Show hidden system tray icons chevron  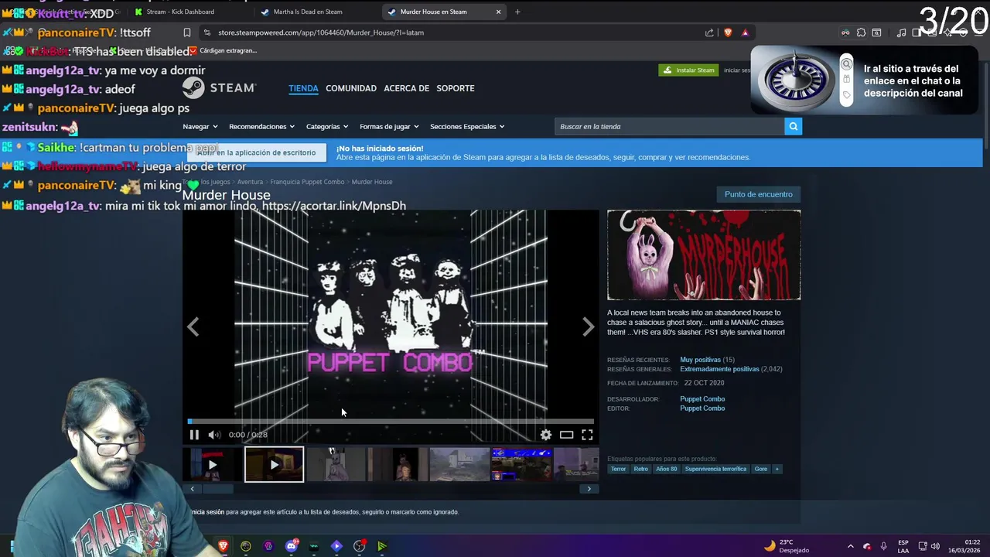pos(850,546)
